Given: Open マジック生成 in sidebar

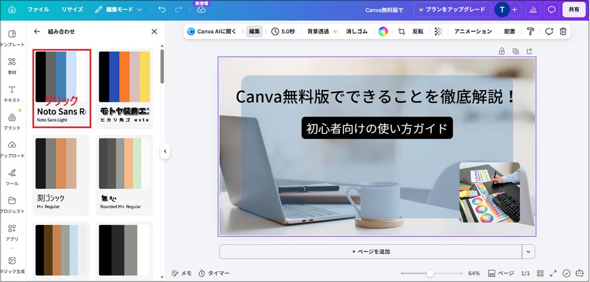Looking at the screenshot, I should click(12, 265).
